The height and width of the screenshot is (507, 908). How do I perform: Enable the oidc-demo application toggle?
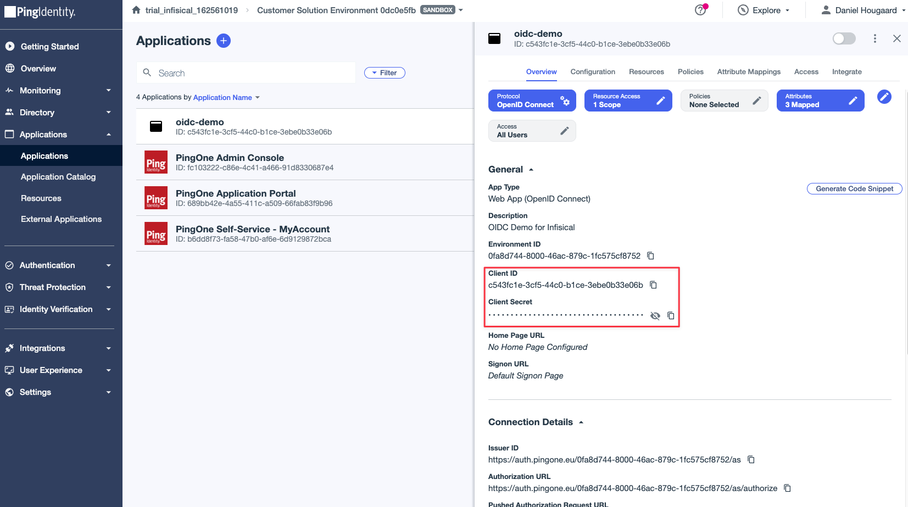[x=844, y=38]
